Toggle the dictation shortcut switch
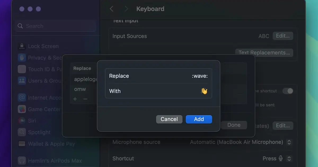The height and width of the screenshot is (167, 318). click(x=288, y=91)
